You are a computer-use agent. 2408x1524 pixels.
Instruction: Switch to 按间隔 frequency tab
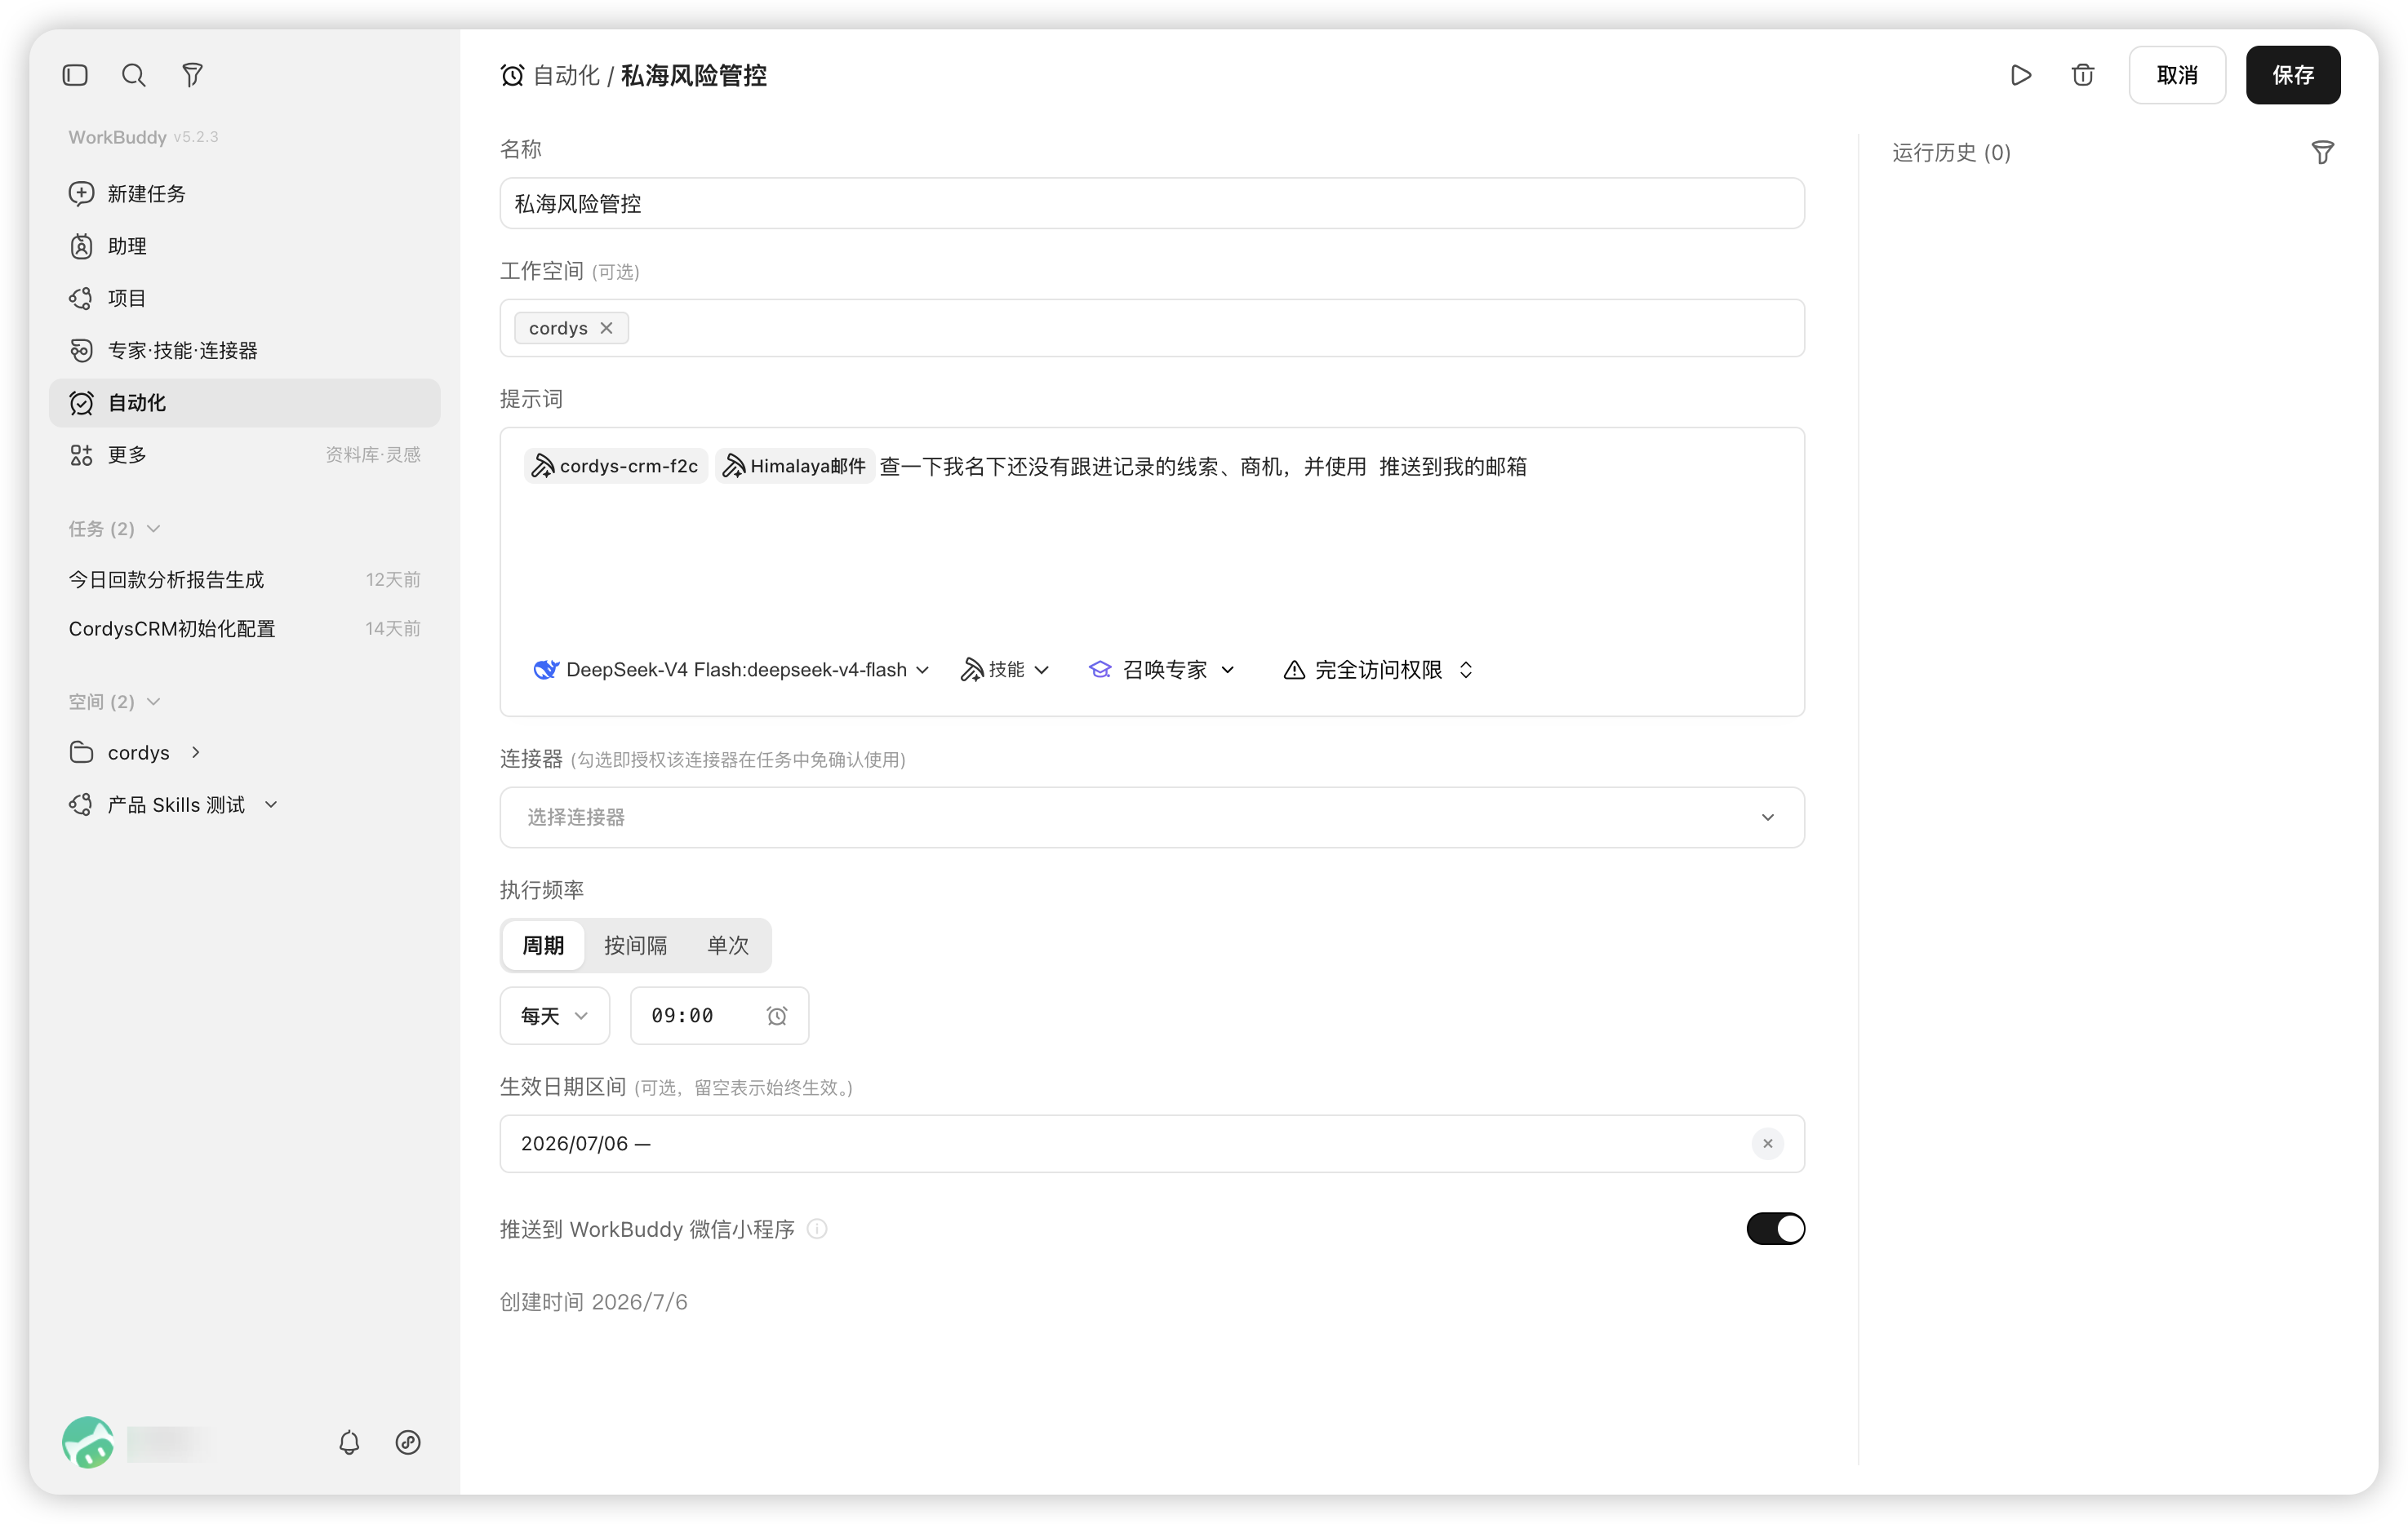pyautogui.click(x=635, y=946)
